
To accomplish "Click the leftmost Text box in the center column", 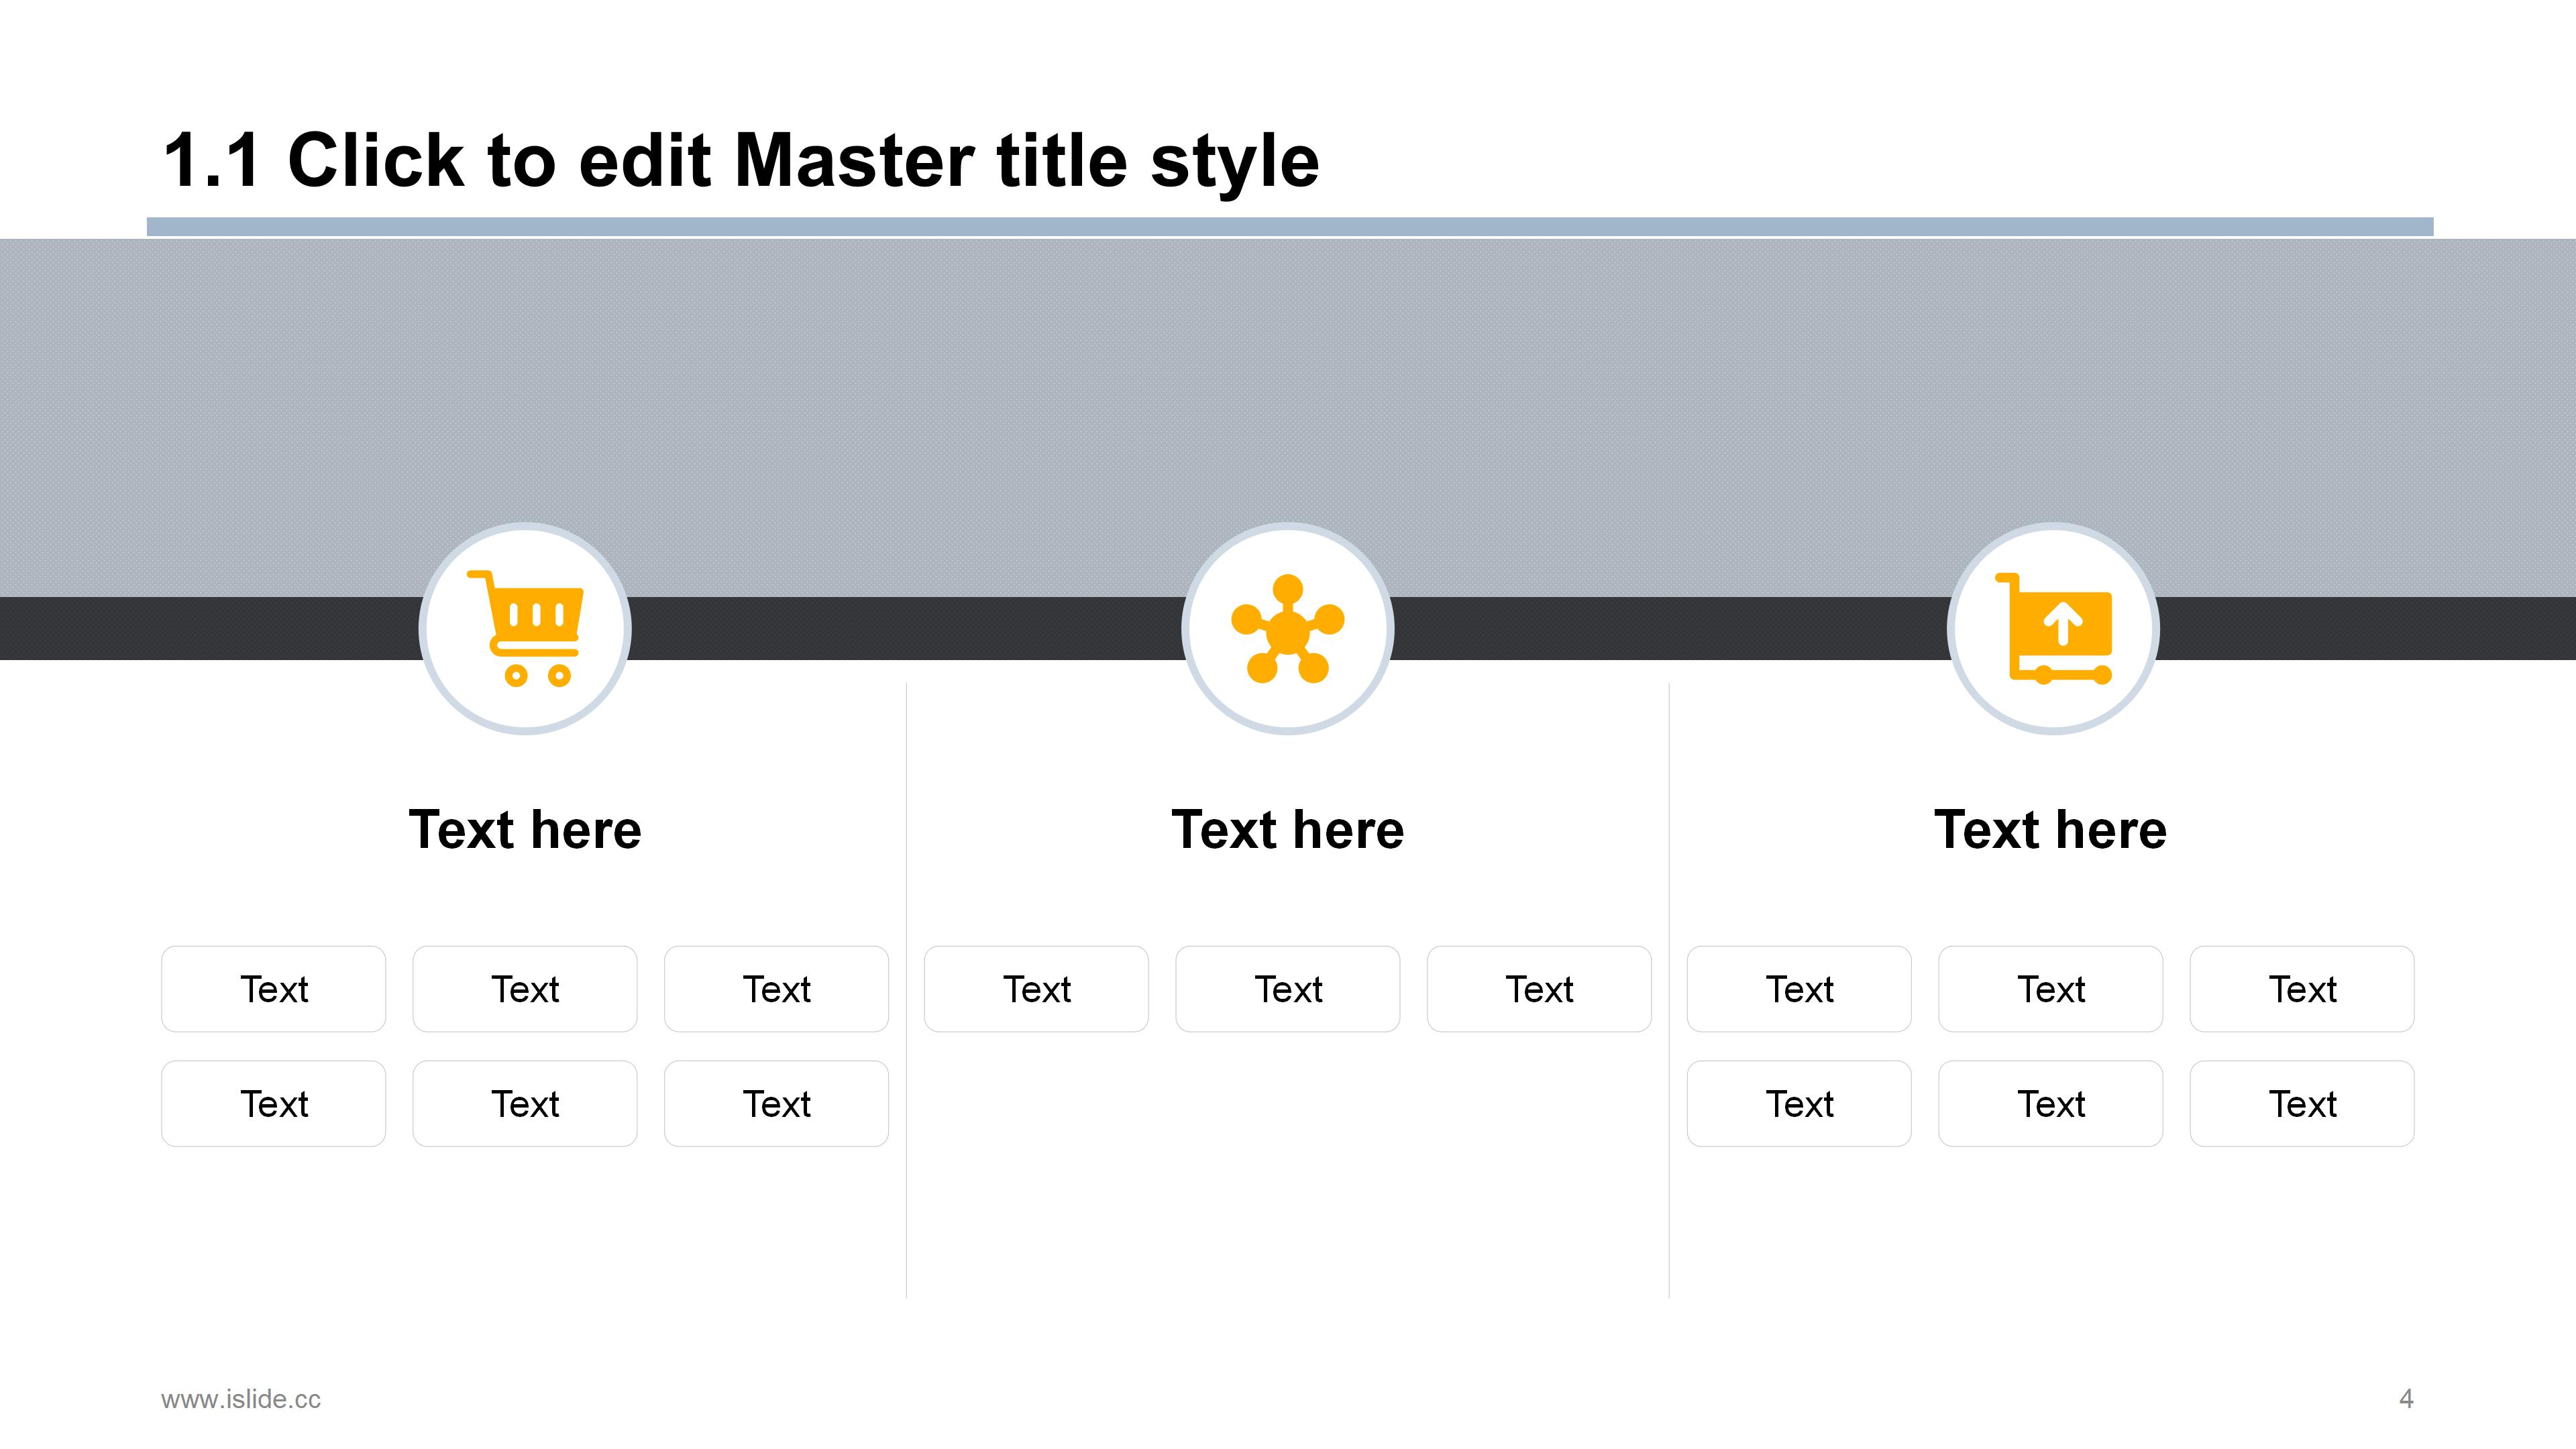I will (x=1036, y=989).
